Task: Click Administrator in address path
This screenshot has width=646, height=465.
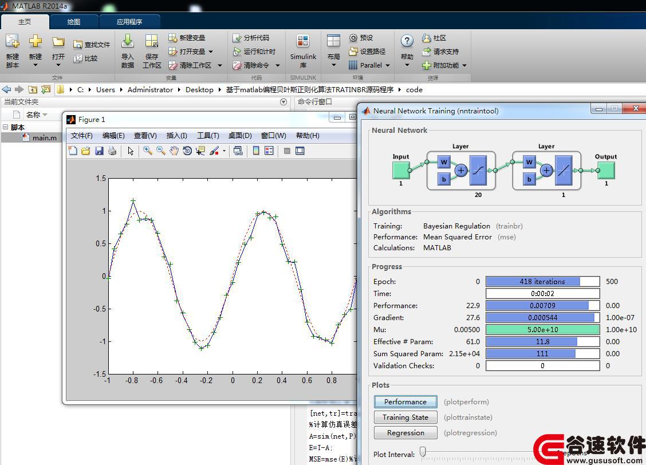Action: pyautogui.click(x=150, y=89)
